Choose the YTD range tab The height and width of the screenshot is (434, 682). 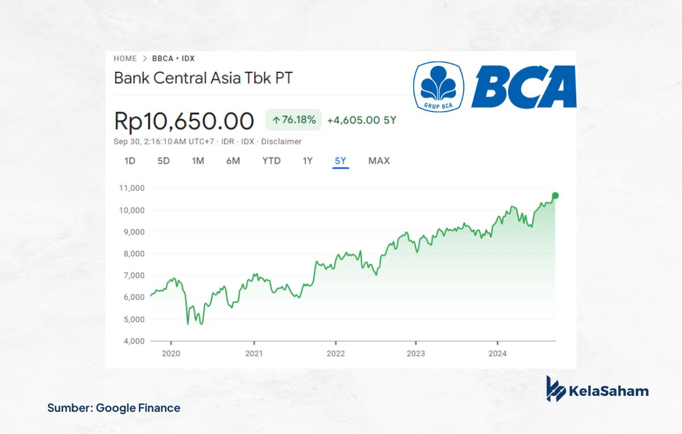271,161
